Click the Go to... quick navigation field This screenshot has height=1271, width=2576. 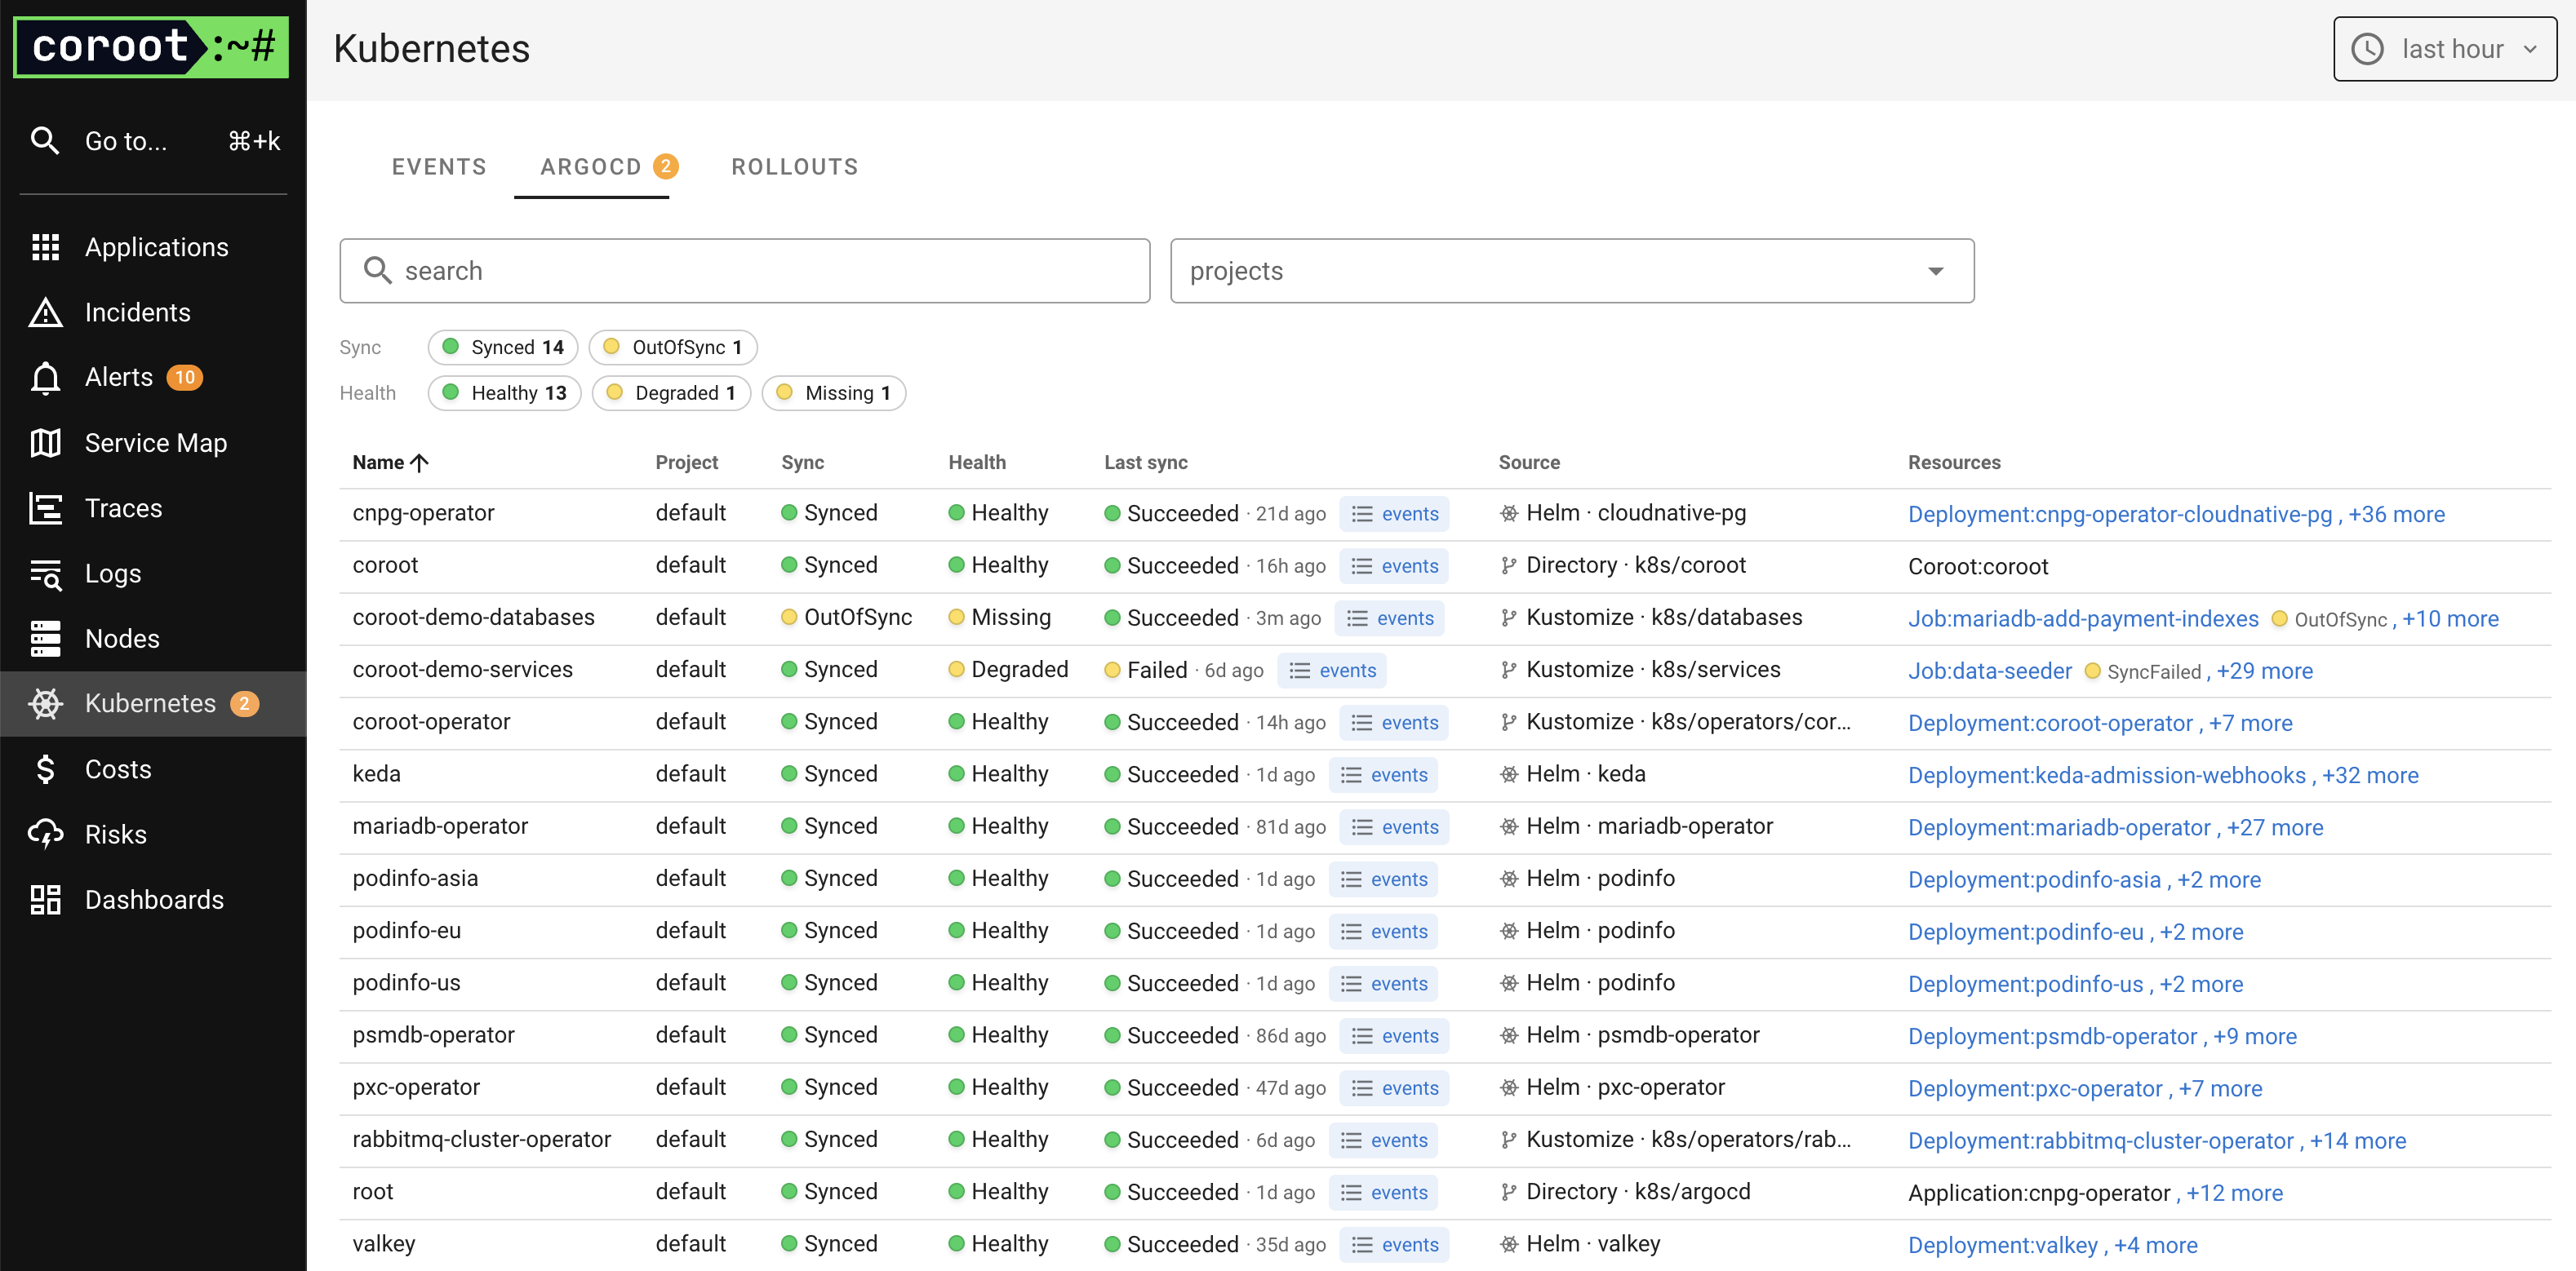tap(153, 141)
